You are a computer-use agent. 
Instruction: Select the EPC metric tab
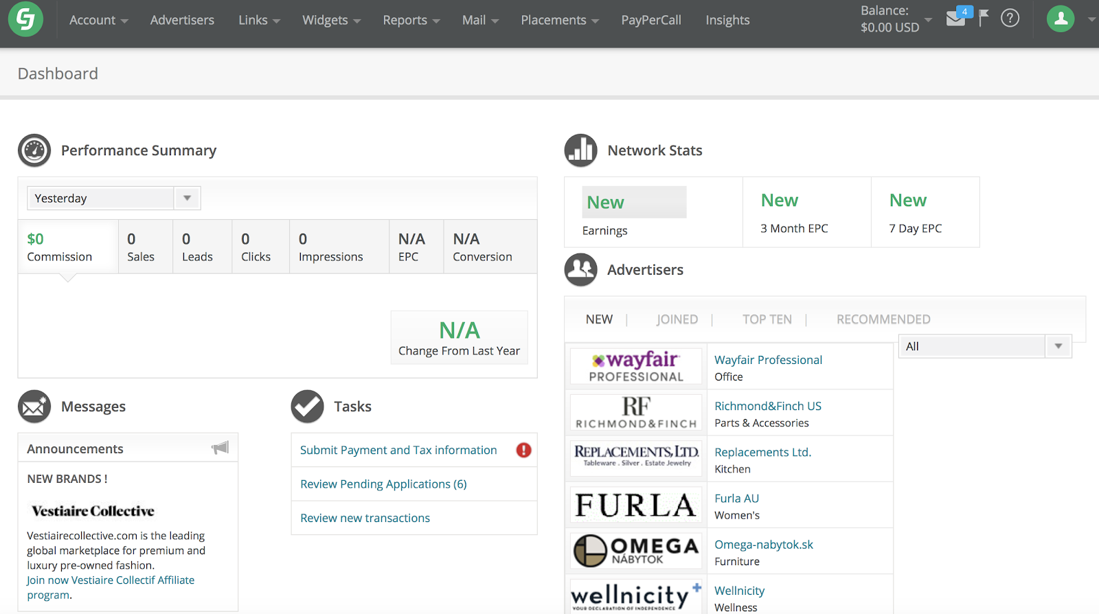pyautogui.click(x=416, y=247)
